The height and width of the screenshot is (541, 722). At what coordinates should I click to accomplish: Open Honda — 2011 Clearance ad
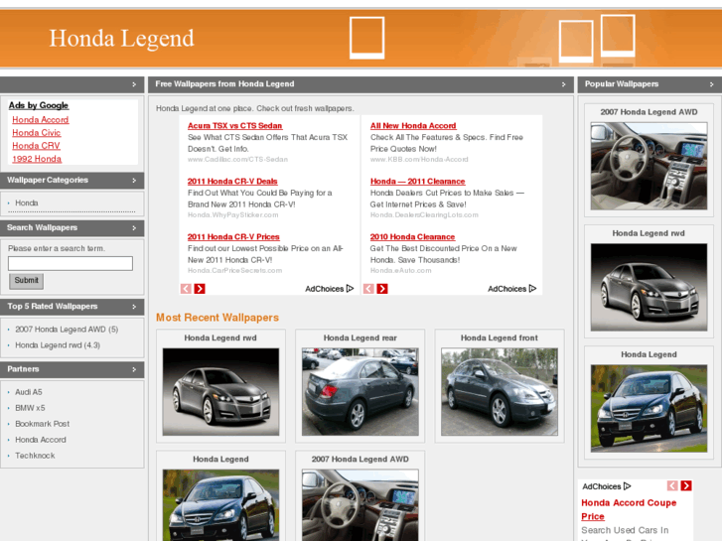[418, 182]
